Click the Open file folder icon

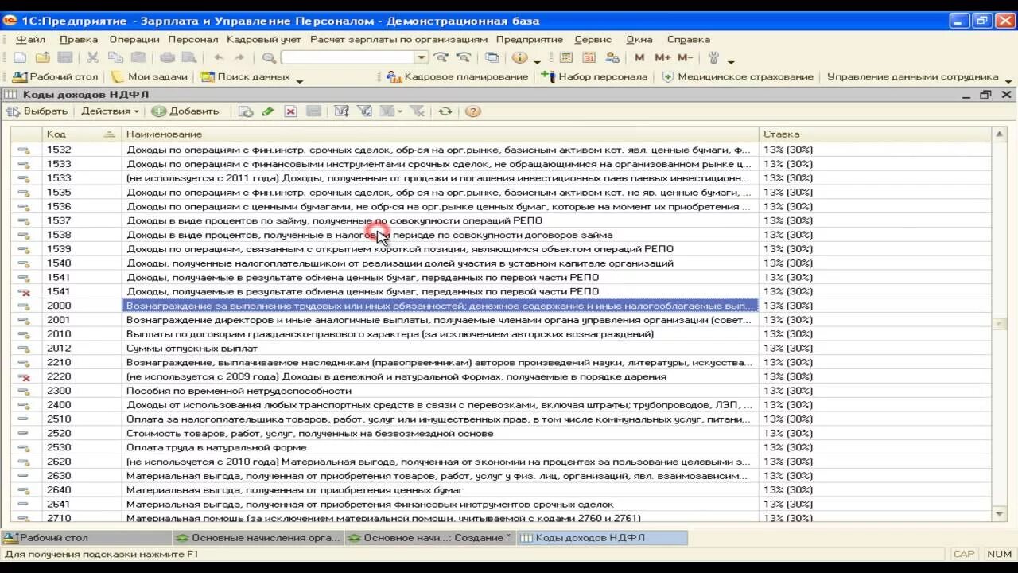click(x=42, y=57)
